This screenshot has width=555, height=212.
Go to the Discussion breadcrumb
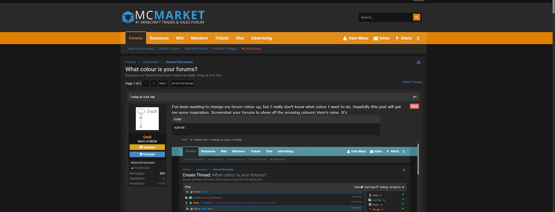[x=151, y=62]
